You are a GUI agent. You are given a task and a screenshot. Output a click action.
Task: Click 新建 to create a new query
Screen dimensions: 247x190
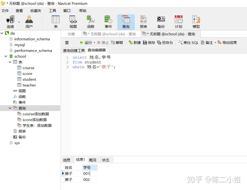click(x=135, y=42)
